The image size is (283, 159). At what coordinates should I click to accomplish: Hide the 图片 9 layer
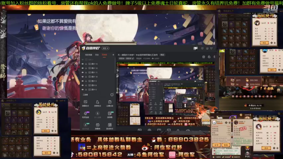click(x=83, y=81)
